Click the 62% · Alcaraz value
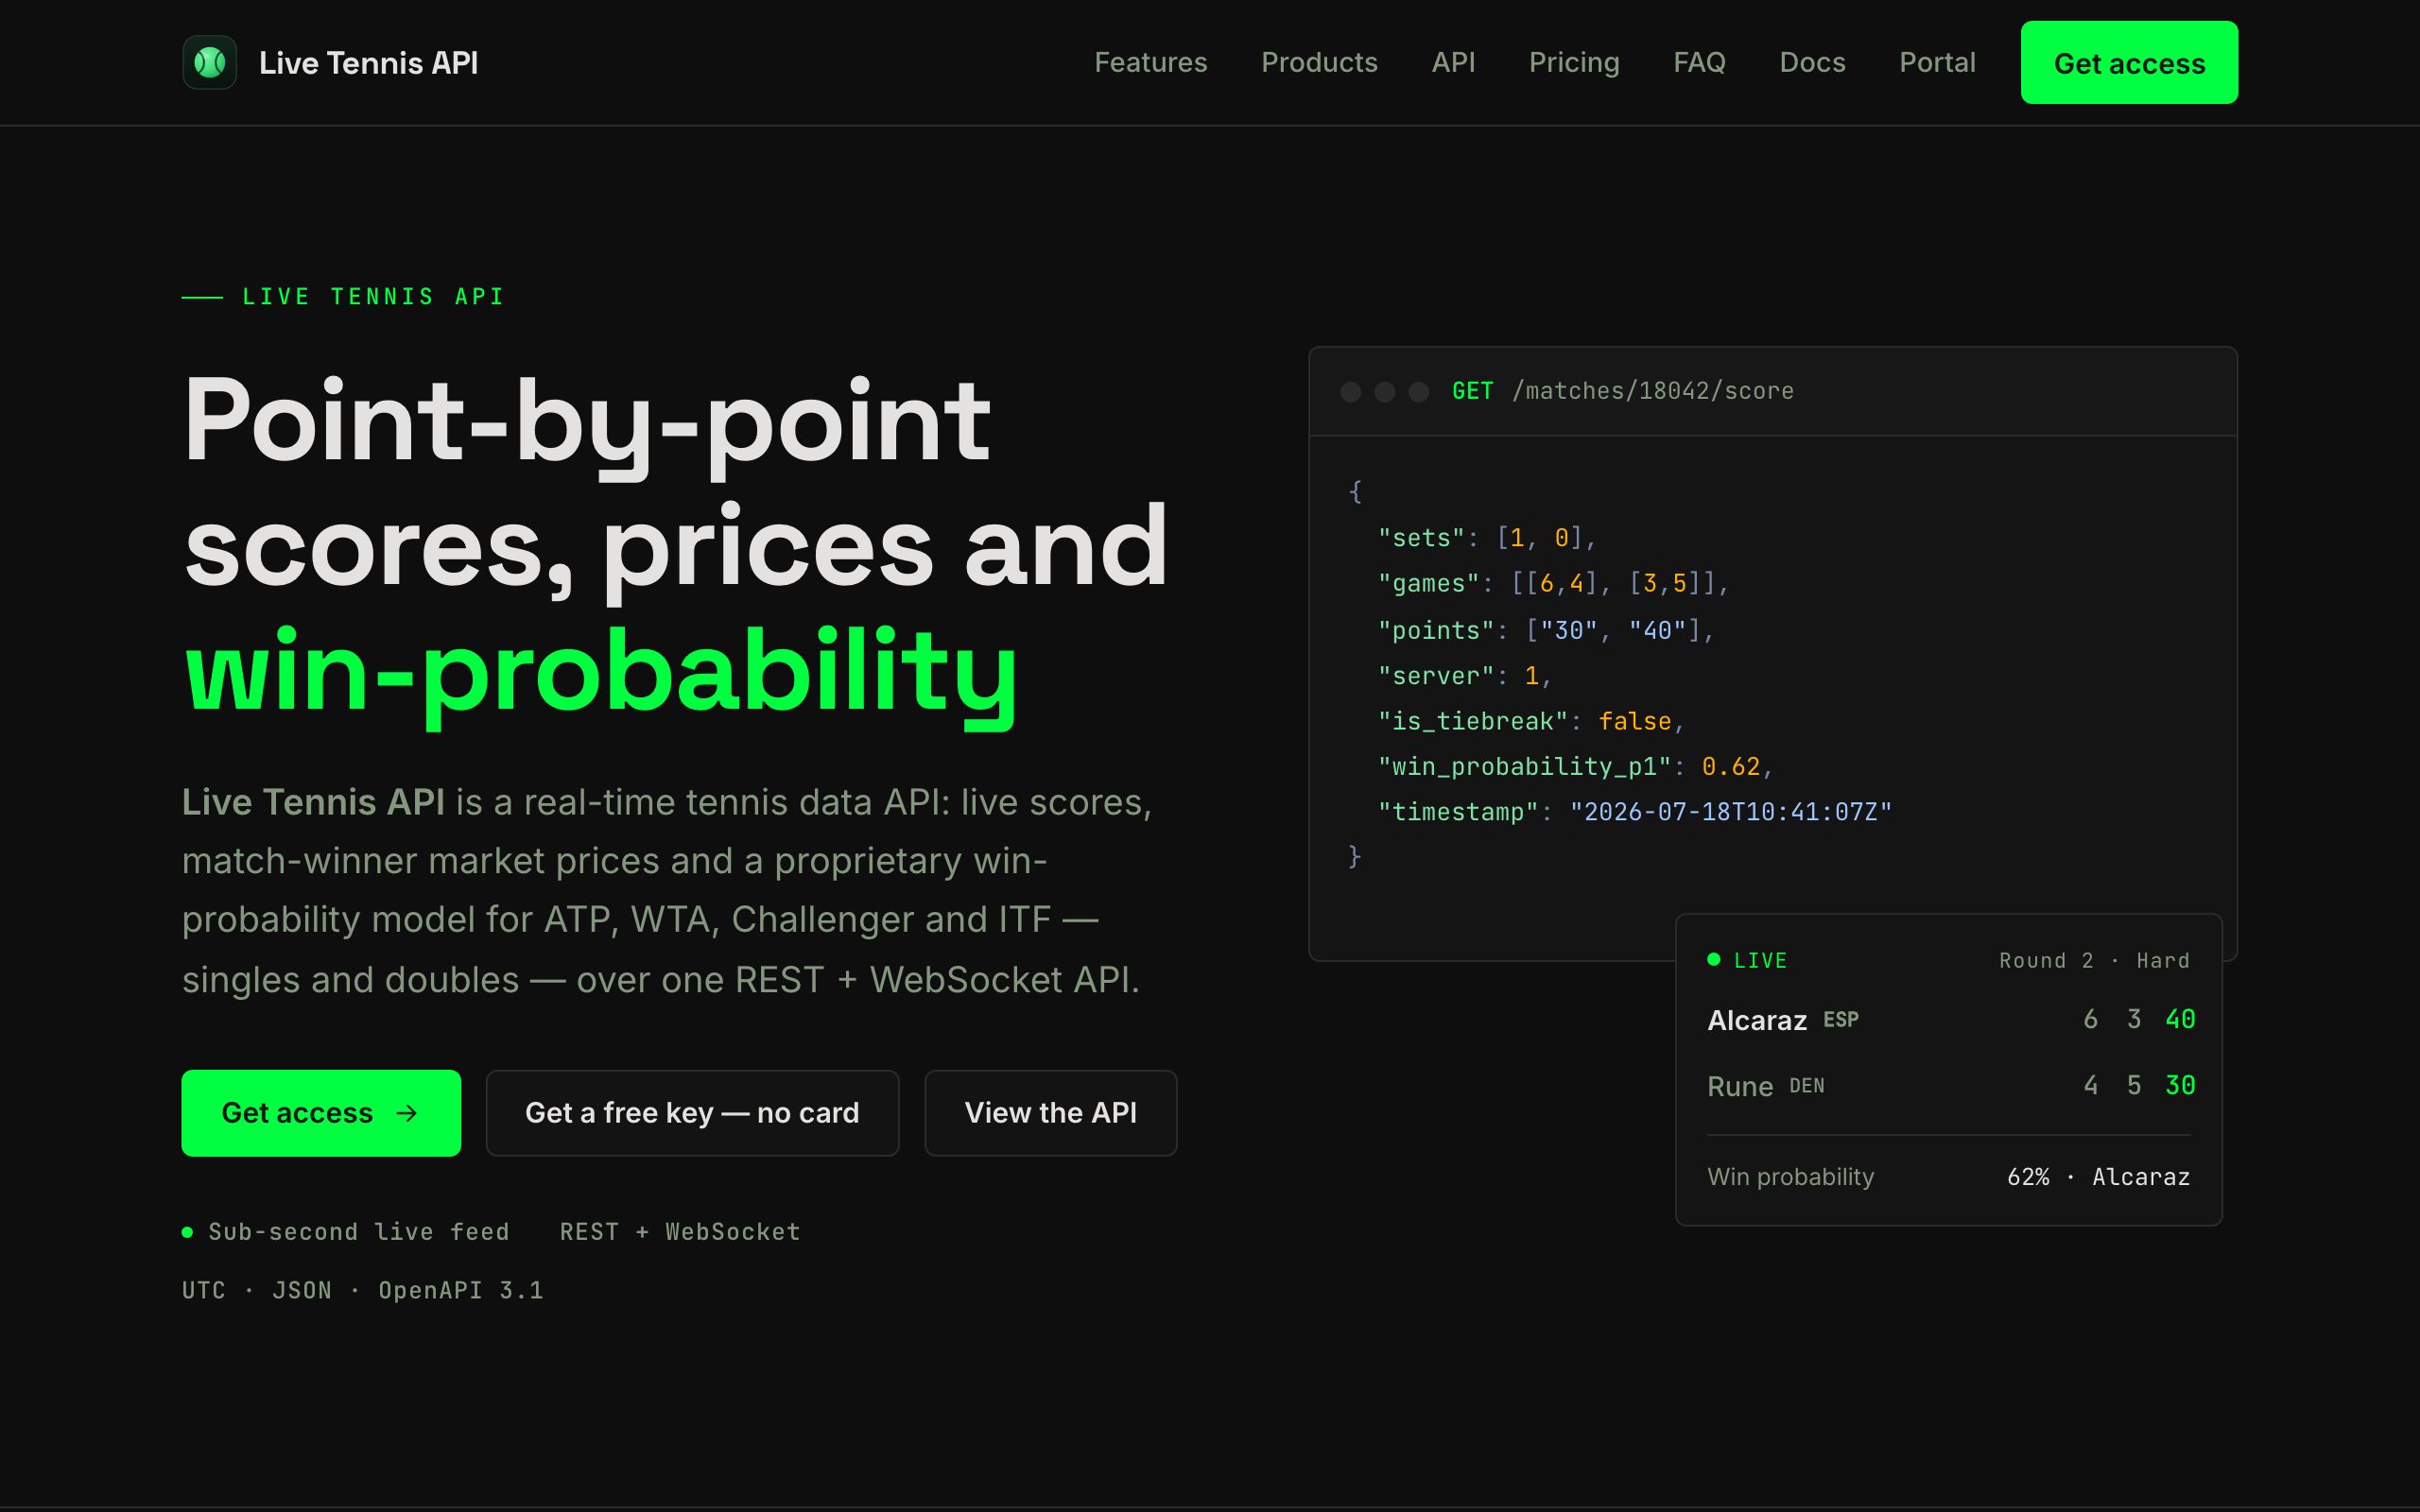 (2098, 1177)
